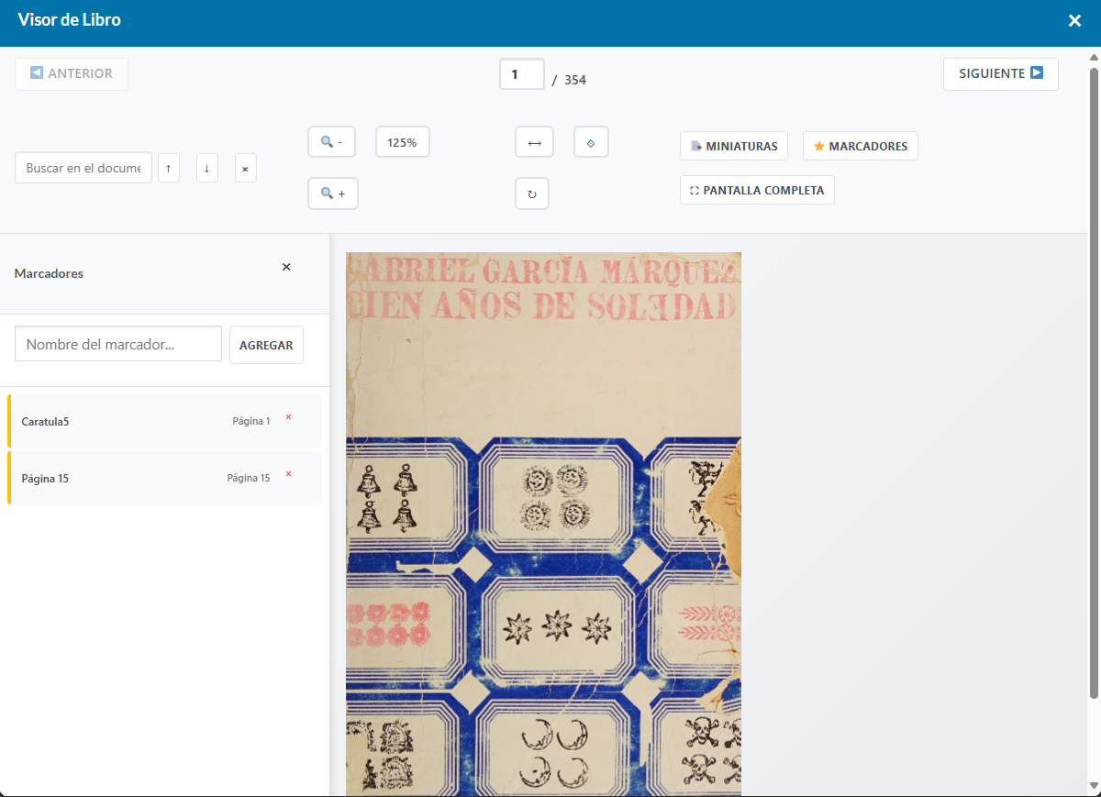The height and width of the screenshot is (797, 1101).
Task: Toggle the Miniaturas thumbnails panel
Action: click(734, 146)
